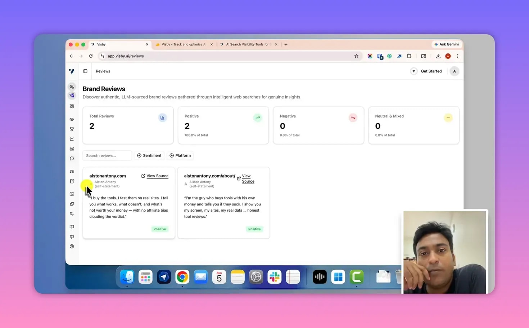
Task: Click the Visby logo at sidebar top
Action: tap(72, 71)
